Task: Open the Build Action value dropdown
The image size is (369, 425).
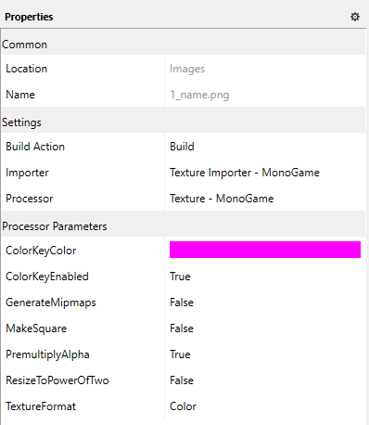Action: point(182,147)
